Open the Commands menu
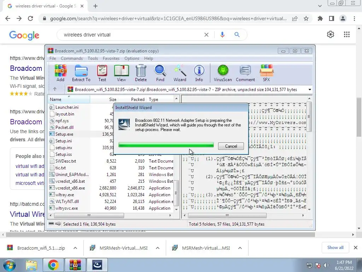Image resolution: width=362 pixels, height=272 pixels. pyautogui.click(x=72, y=58)
